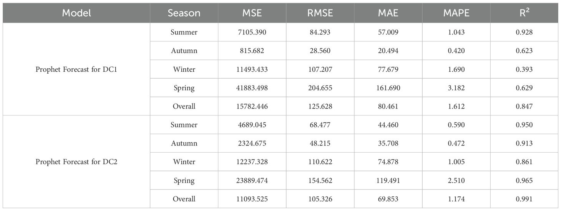Select the R² value 0.847
Viewport: 561px width, 211px height.
click(524, 106)
